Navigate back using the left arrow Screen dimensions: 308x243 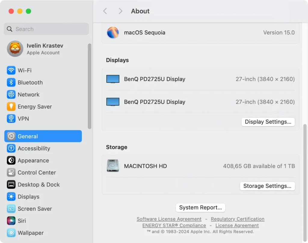pyautogui.click(x=105, y=11)
